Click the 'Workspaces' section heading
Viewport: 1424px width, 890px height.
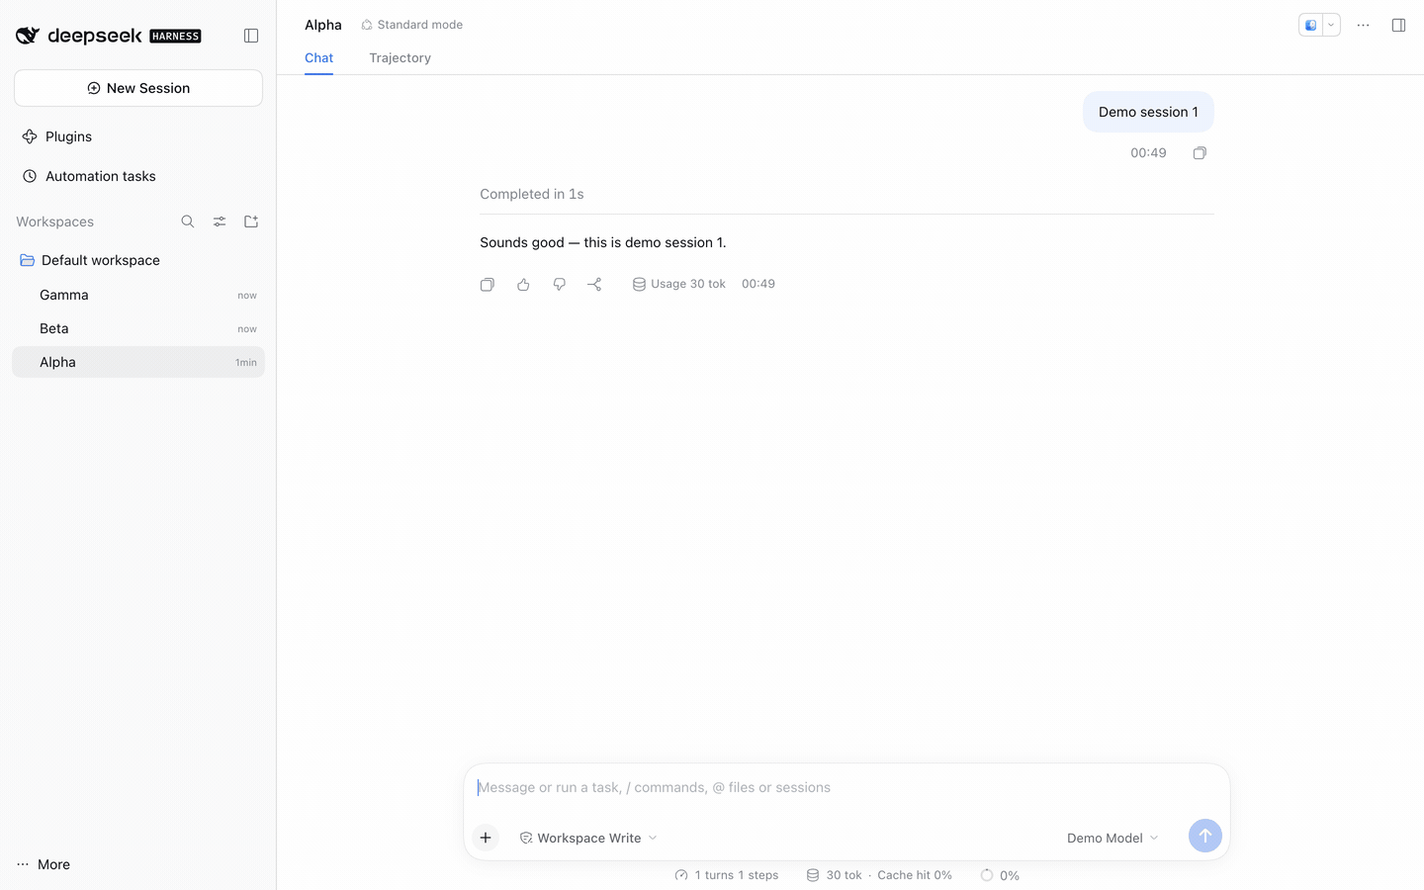pyautogui.click(x=55, y=222)
